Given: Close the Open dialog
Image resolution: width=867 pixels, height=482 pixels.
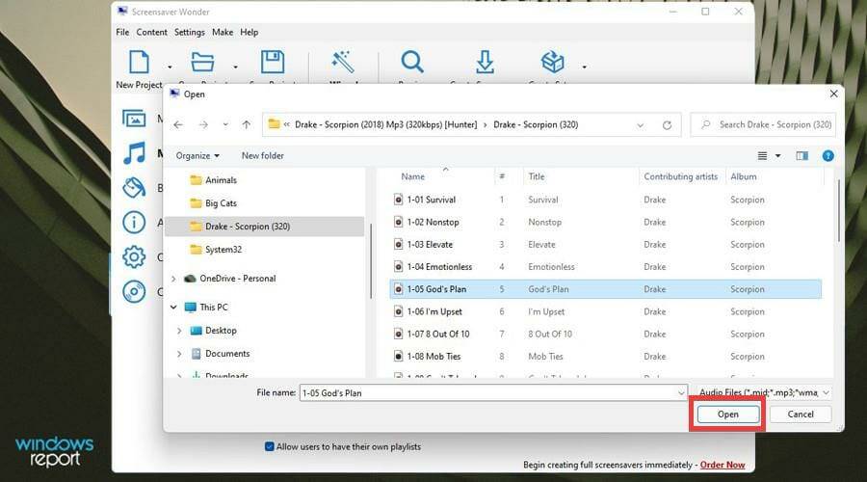Looking at the screenshot, I should 834,94.
